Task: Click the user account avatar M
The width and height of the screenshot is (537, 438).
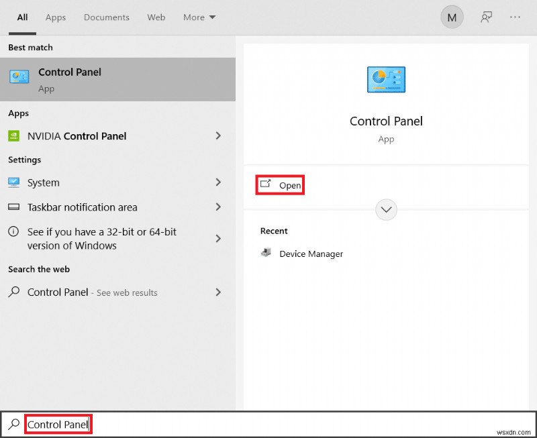Action: click(452, 17)
